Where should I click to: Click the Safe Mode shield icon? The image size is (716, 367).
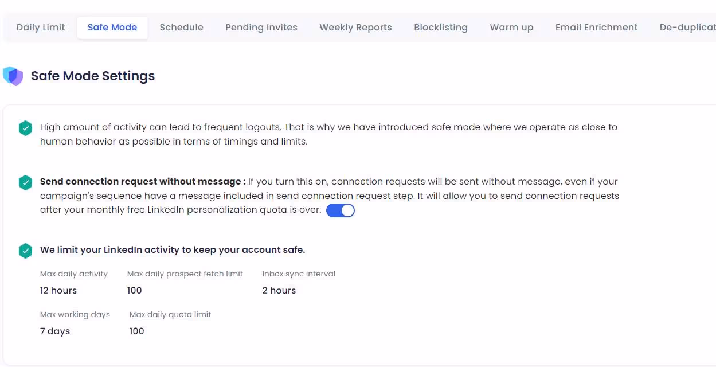tap(14, 75)
